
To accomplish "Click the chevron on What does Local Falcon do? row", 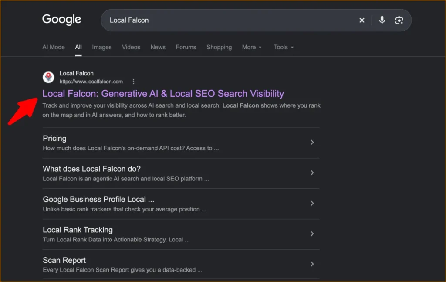I will point(312,173).
